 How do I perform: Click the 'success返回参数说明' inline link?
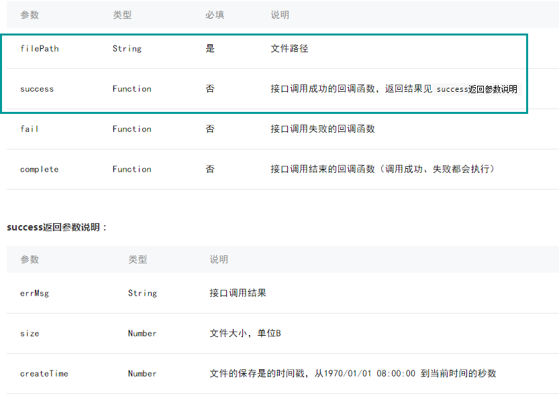point(476,89)
